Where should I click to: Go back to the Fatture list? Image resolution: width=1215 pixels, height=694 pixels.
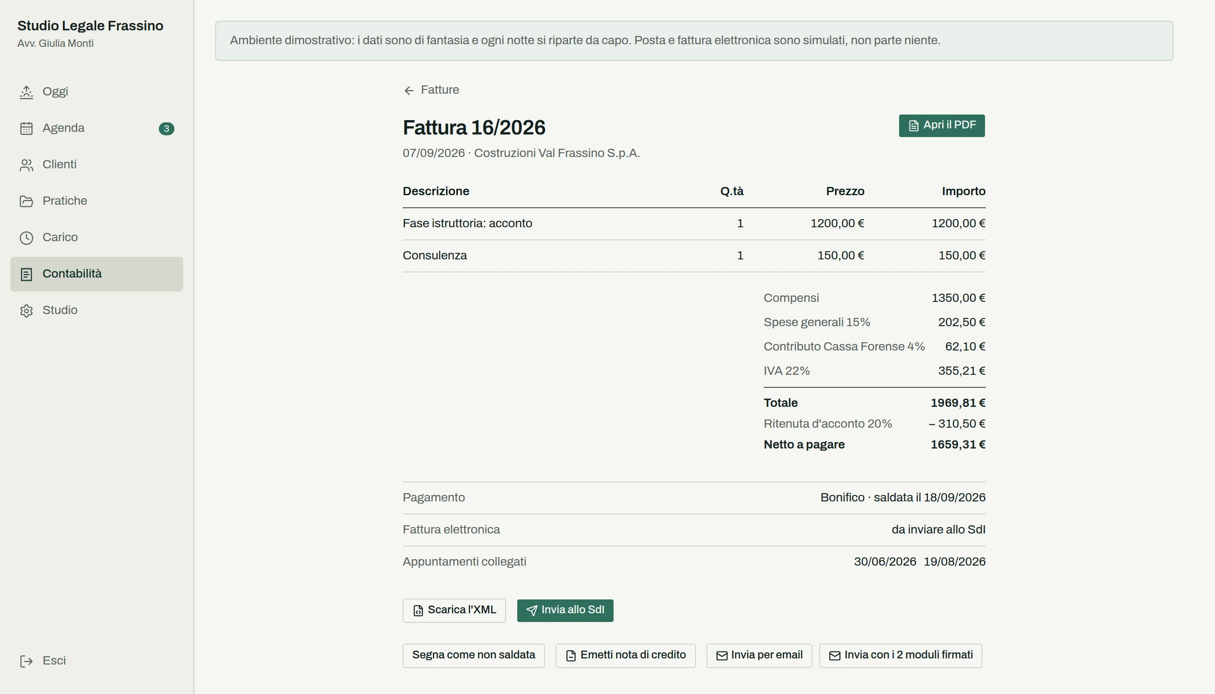coord(431,90)
